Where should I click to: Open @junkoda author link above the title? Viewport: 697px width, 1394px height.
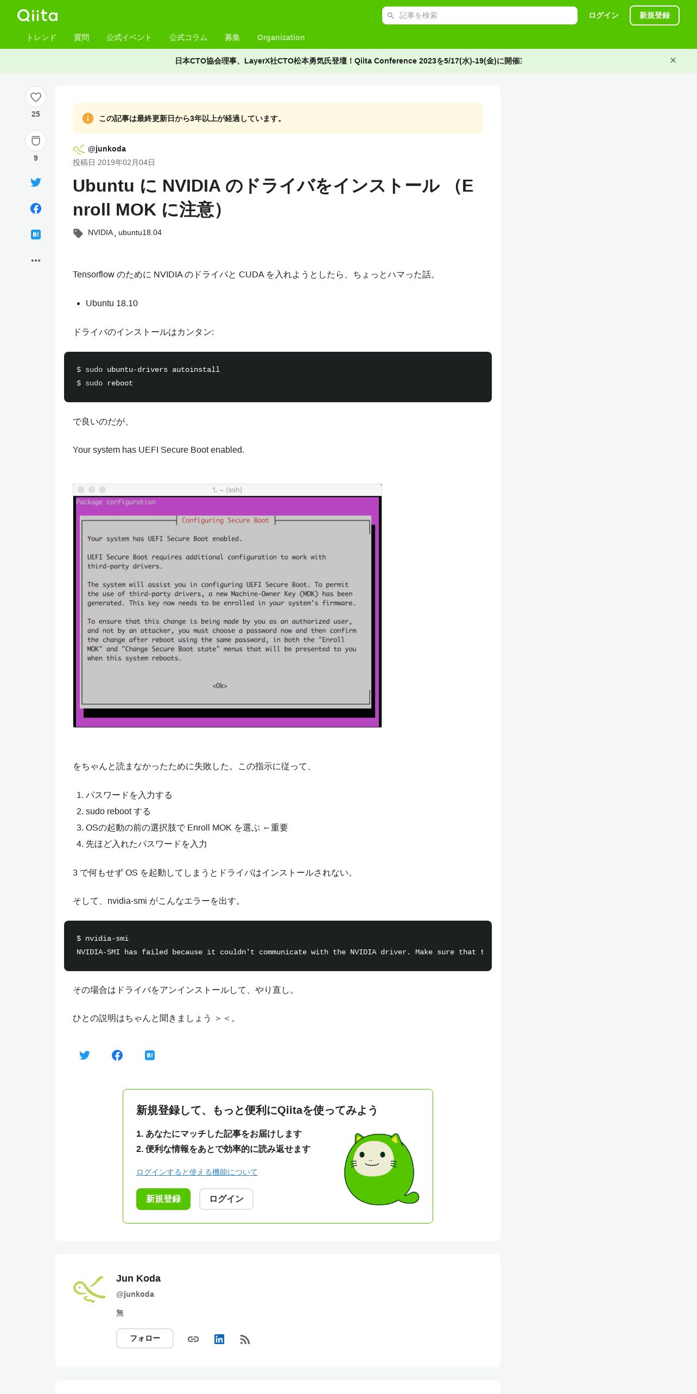107,149
